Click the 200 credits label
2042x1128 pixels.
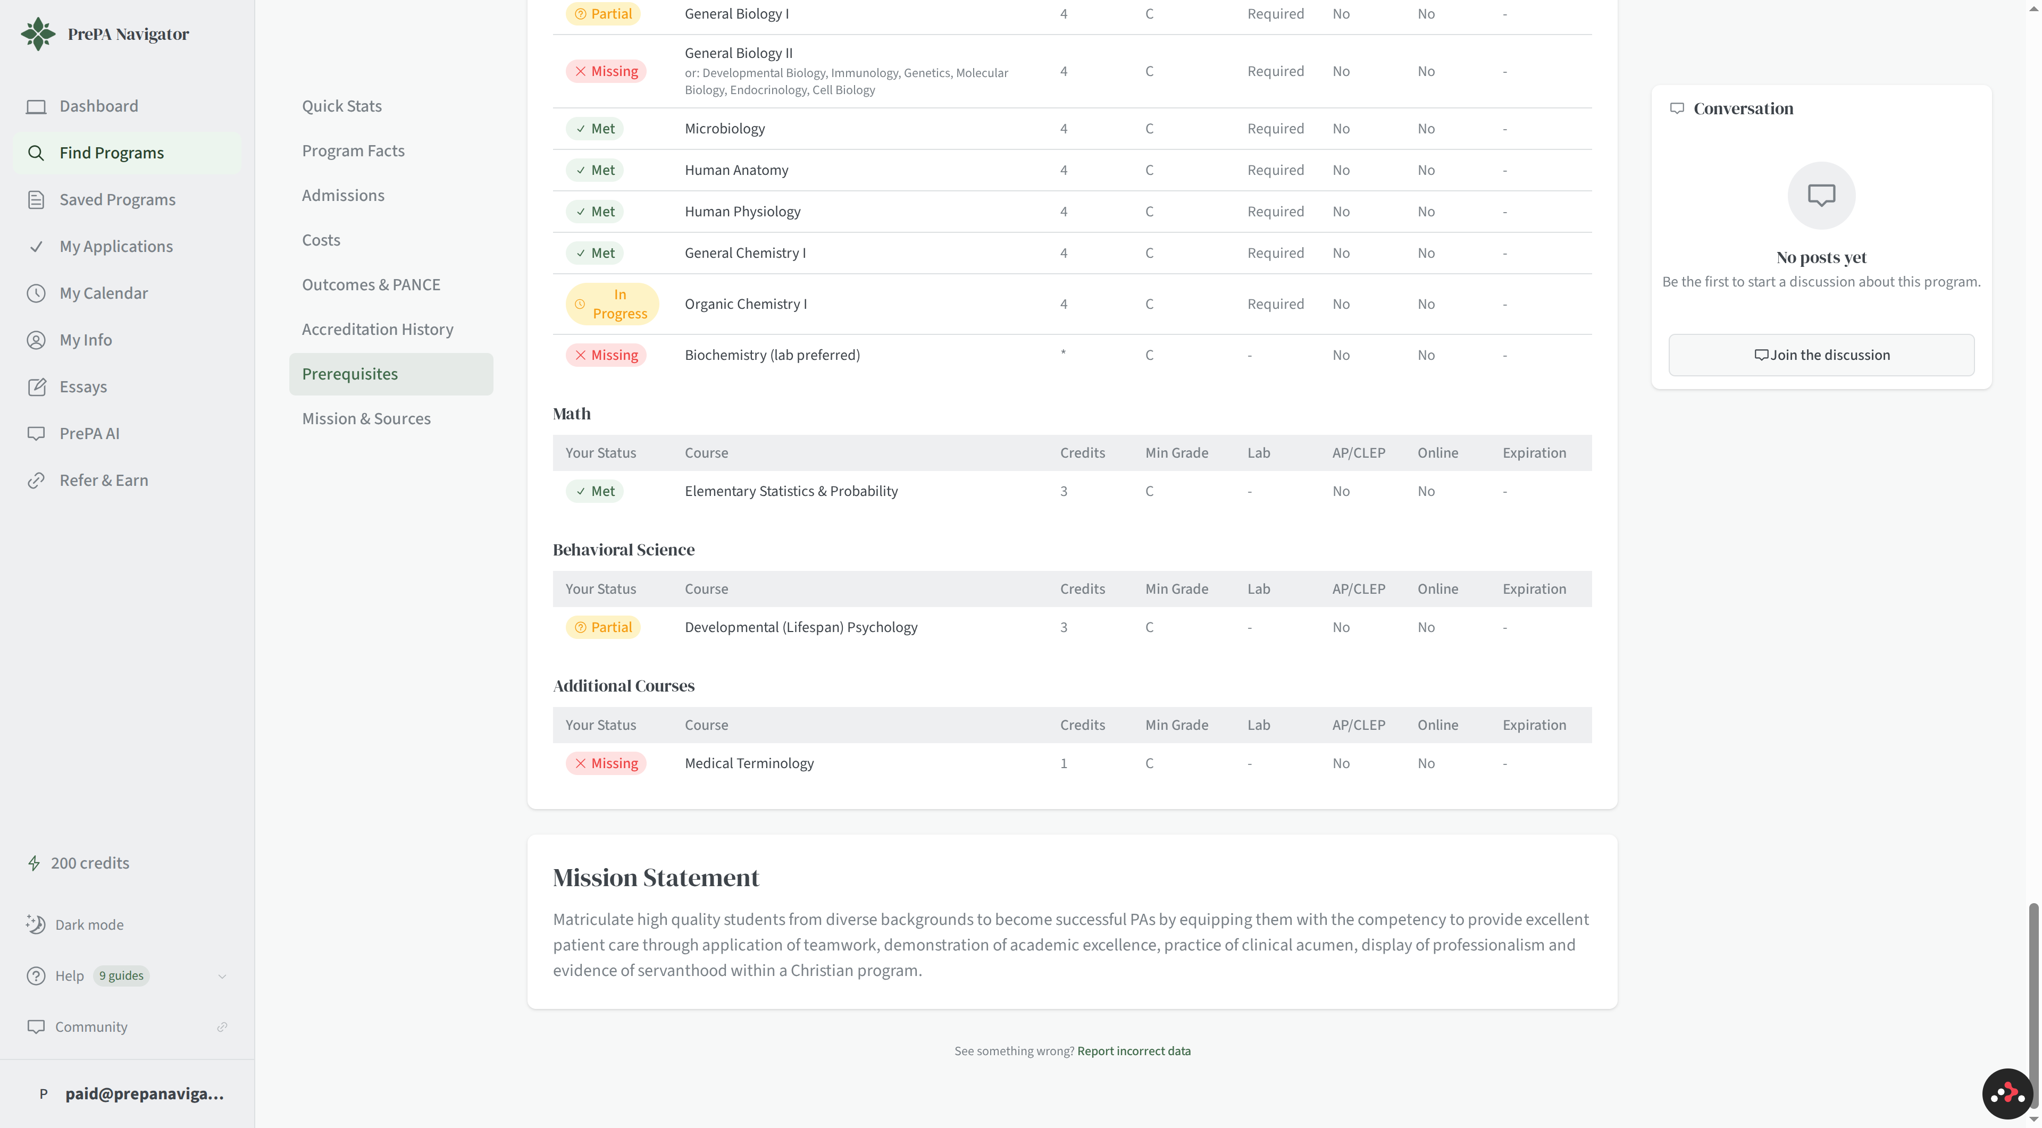pos(89,863)
